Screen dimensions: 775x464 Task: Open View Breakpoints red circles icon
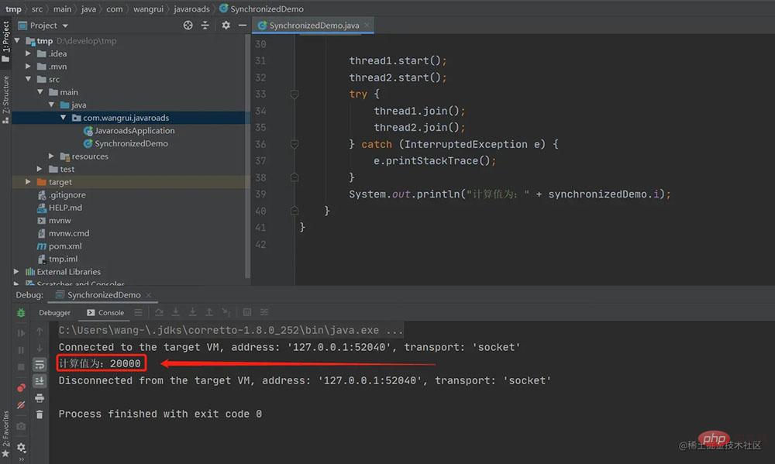click(x=21, y=388)
